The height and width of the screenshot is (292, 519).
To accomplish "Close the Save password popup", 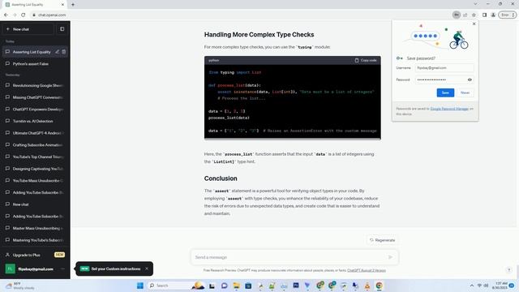I will click(x=474, y=24).
